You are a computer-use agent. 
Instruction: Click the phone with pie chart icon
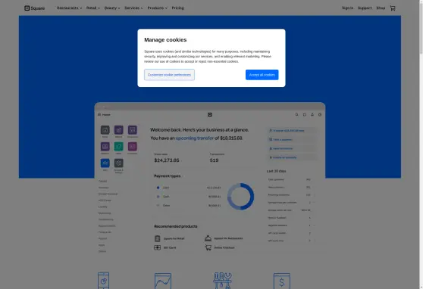pos(104,281)
